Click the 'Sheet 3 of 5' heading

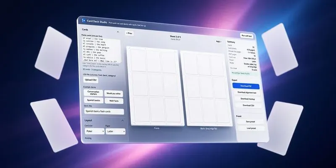(x=175, y=37)
